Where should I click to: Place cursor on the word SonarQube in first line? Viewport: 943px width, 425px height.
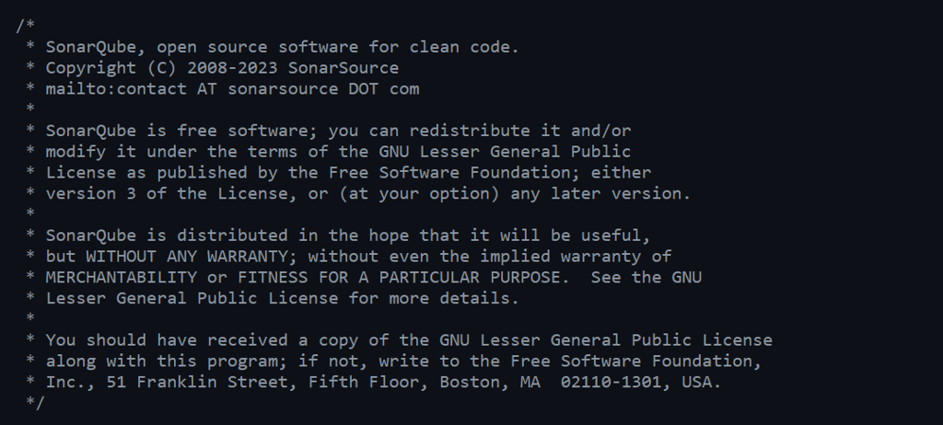(x=91, y=47)
